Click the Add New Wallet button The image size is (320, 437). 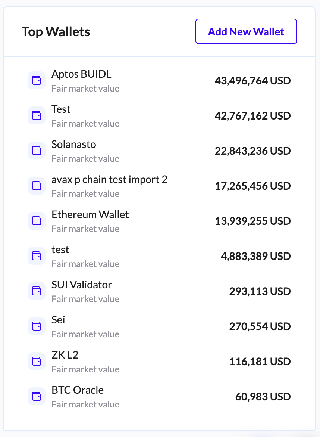(246, 32)
